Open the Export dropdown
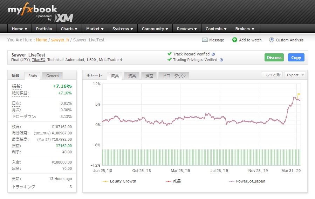 [295, 75]
